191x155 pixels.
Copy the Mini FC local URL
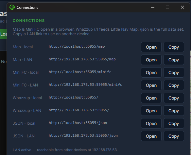pyautogui.click(x=174, y=72)
